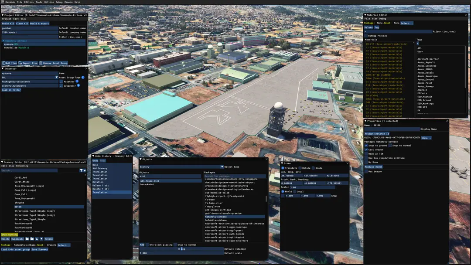Image resolution: width=471 pixels, height=265 pixels.
Task: Click the Scenery Editor filter funnel icon
Action: click(x=81, y=170)
